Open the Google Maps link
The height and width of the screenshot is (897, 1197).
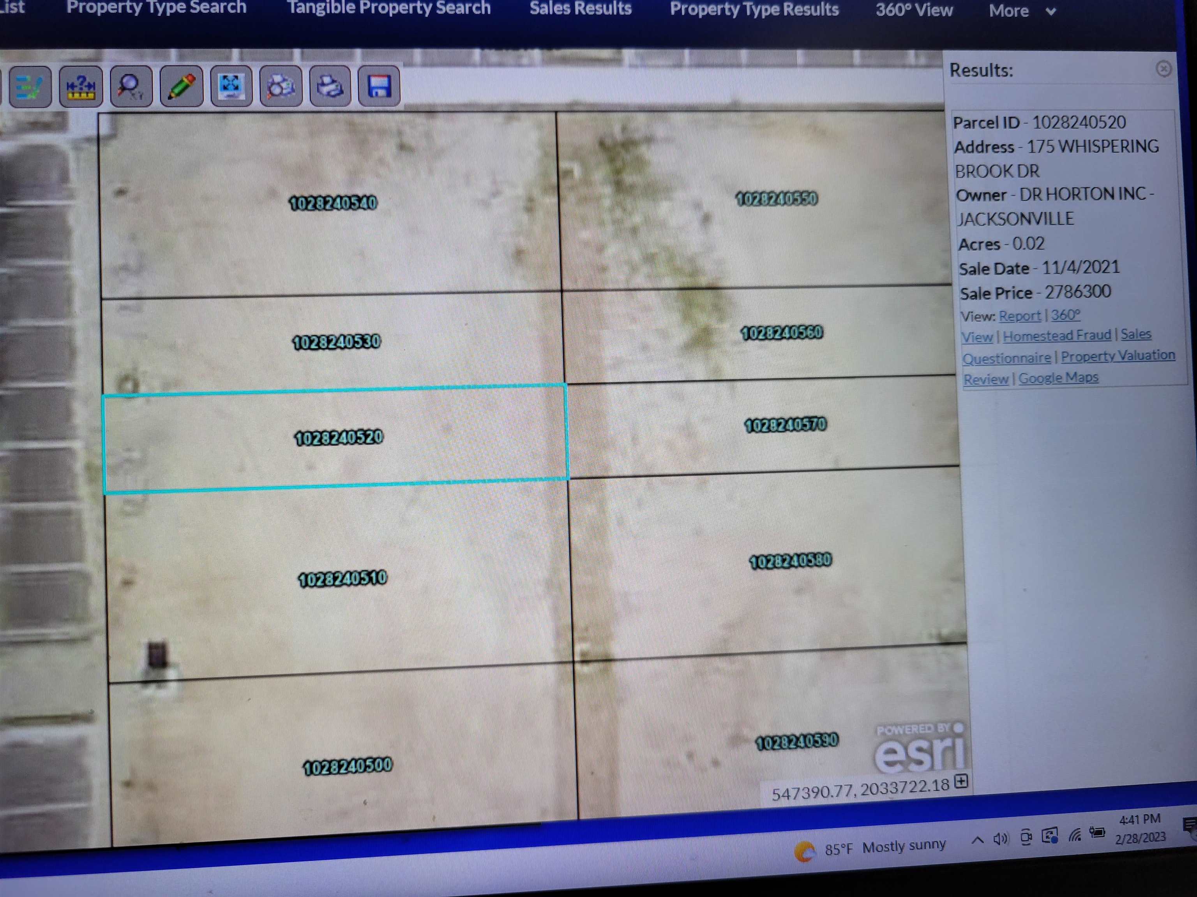[1058, 378]
